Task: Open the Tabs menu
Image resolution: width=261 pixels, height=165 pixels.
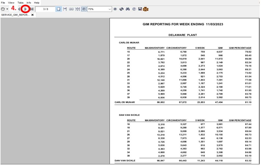Action: coord(21,3)
